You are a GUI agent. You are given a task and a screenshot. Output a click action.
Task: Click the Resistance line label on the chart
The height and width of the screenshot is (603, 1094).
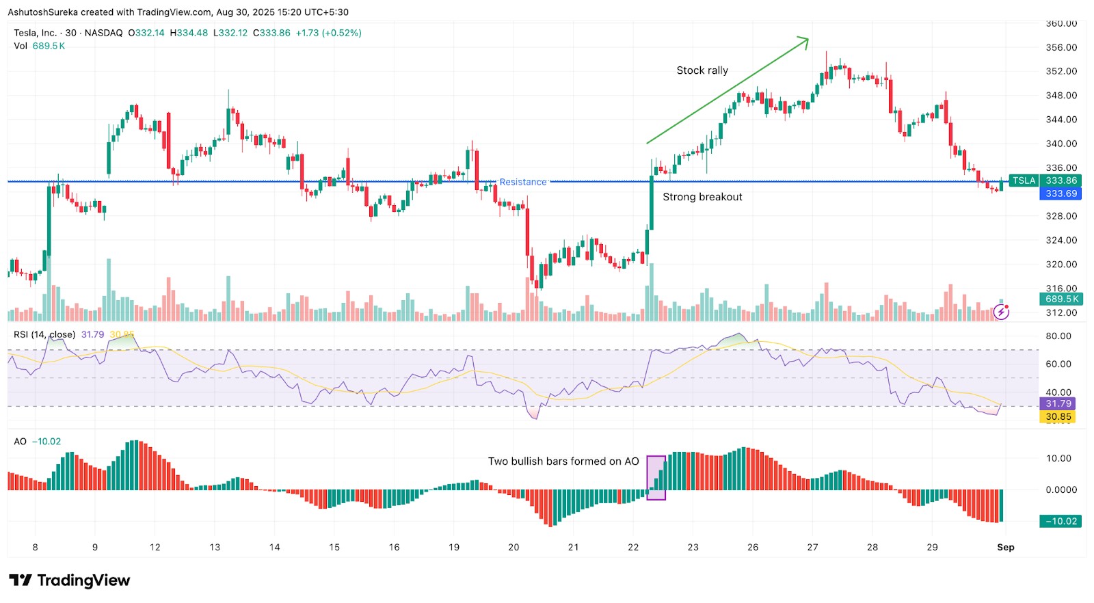click(523, 182)
